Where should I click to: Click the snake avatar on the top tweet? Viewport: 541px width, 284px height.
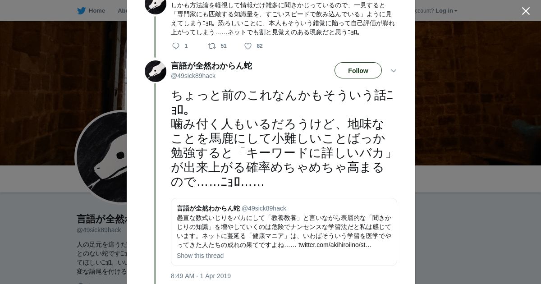(x=156, y=5)
